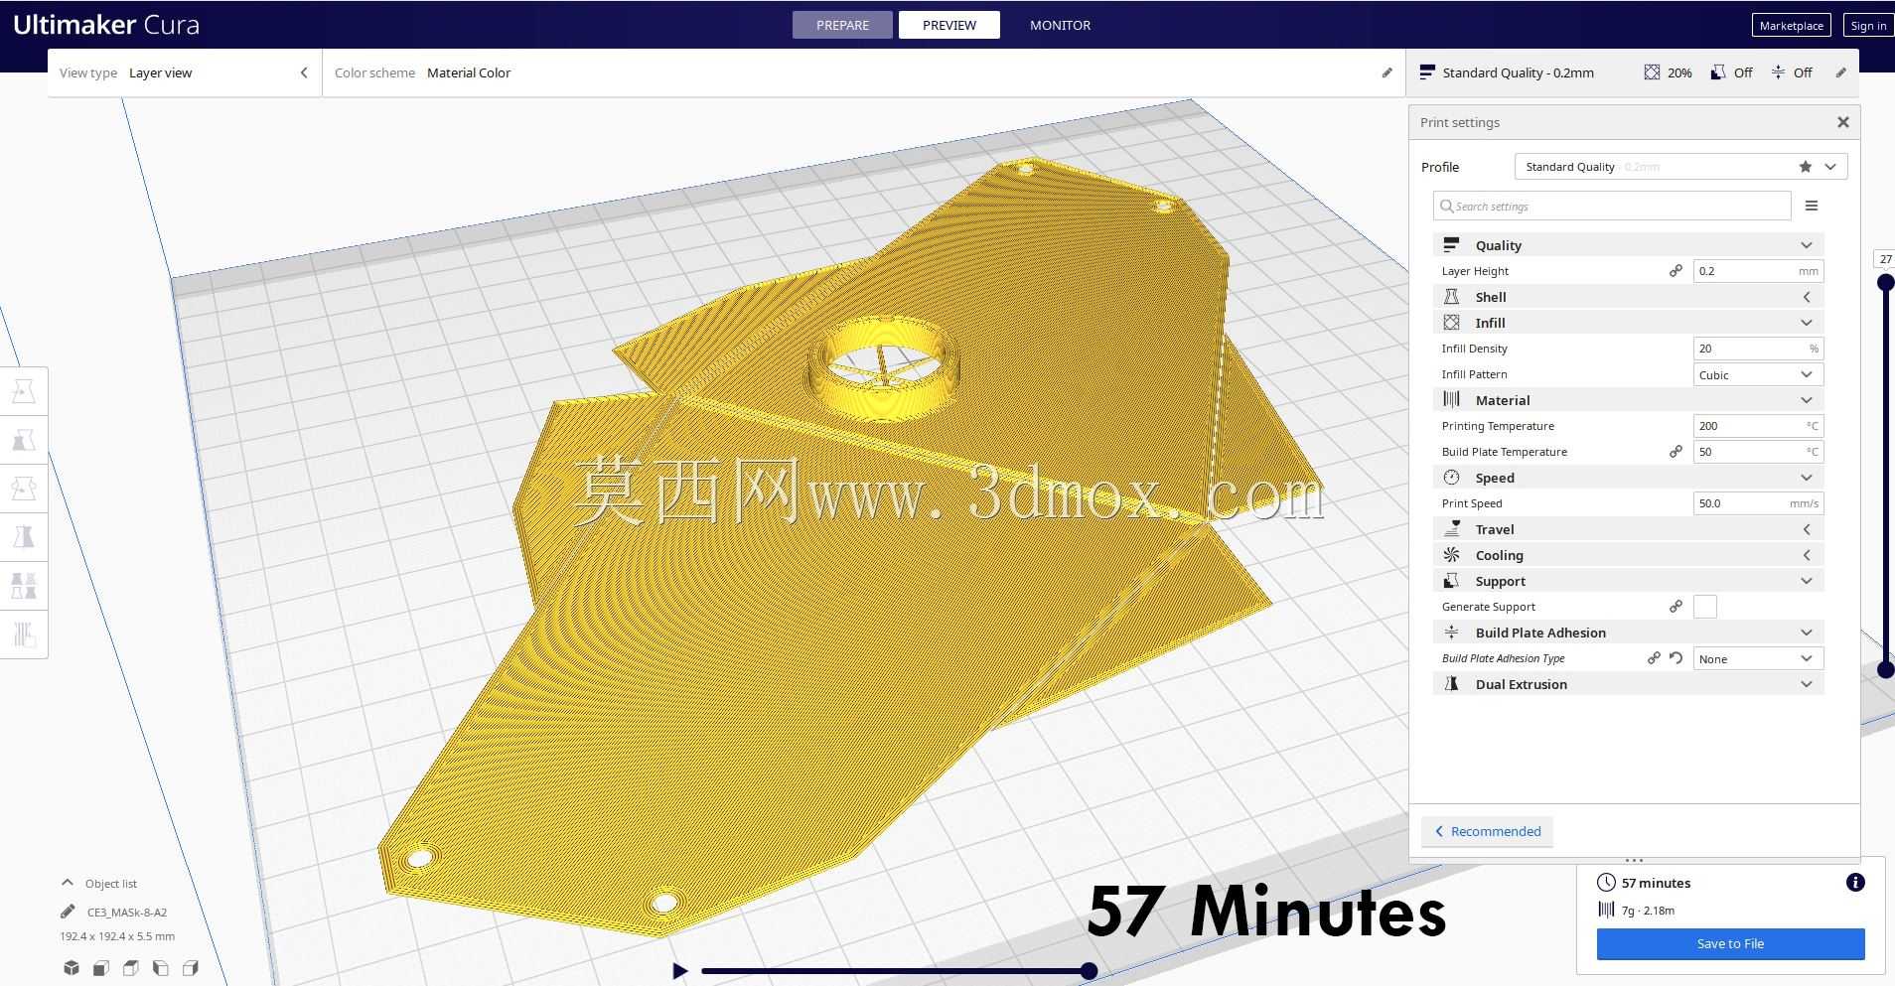Edit the Infill Density value
The height and width of the screenshot is (986, 1895).
tap(1758, 349)
